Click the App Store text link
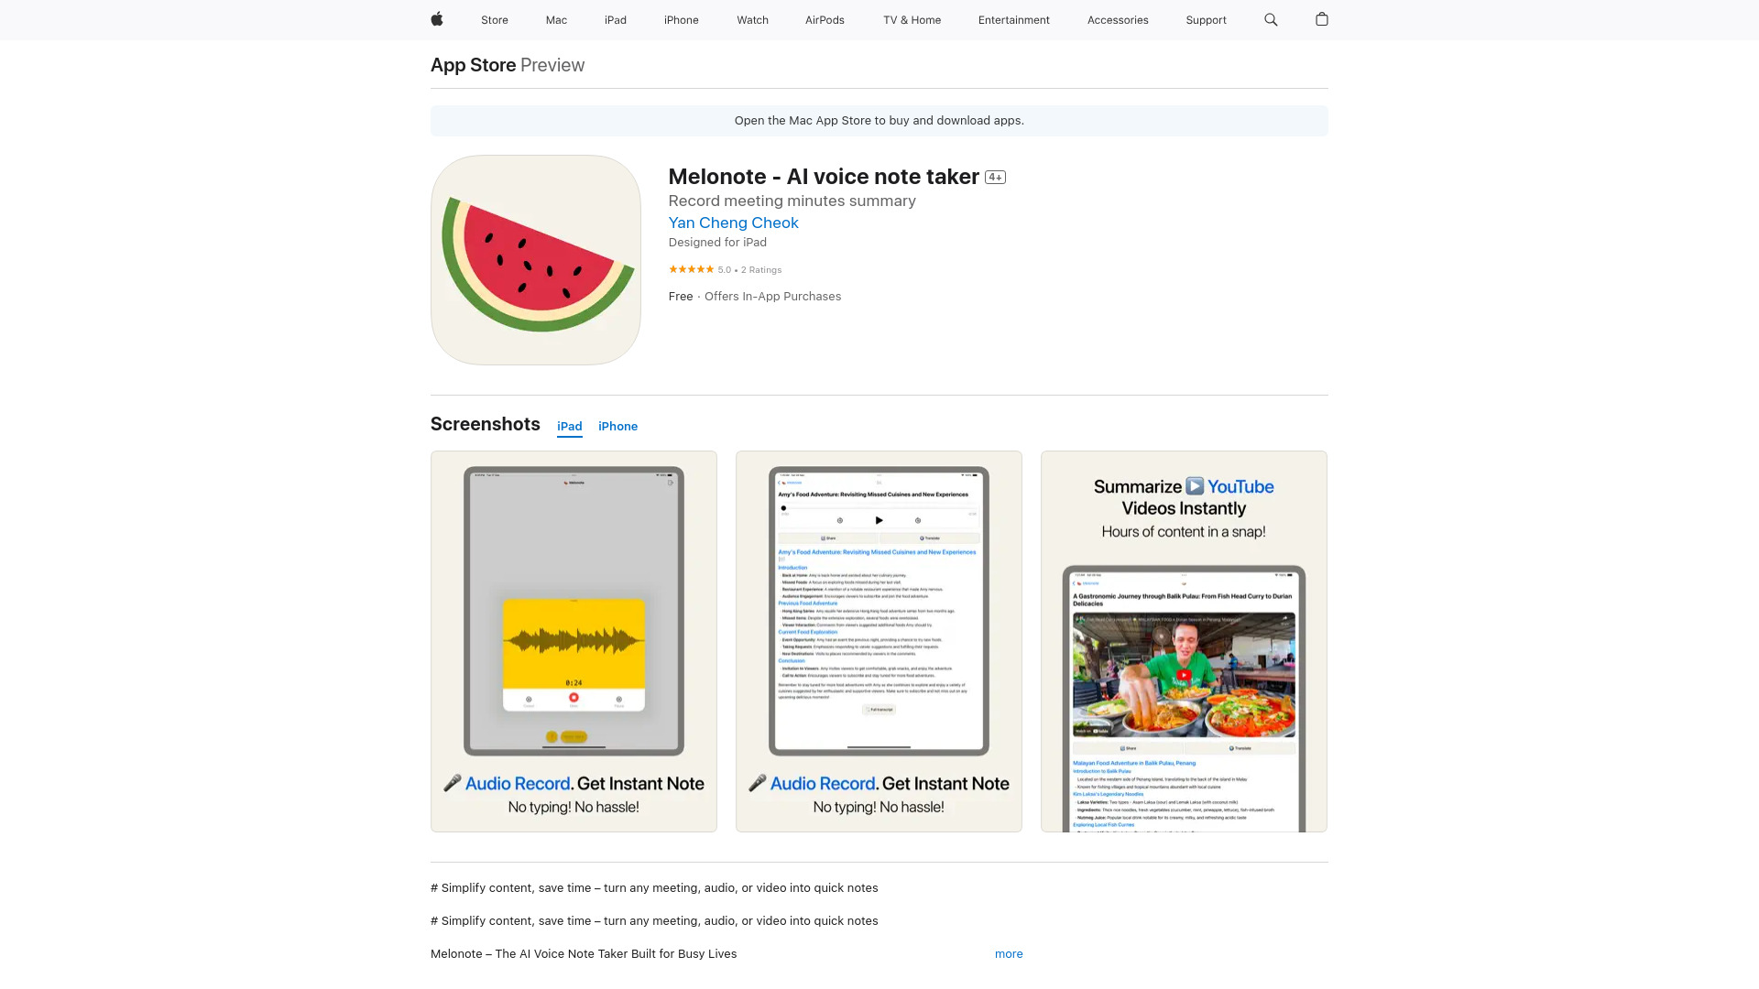1759x989 pixels. 473,64
